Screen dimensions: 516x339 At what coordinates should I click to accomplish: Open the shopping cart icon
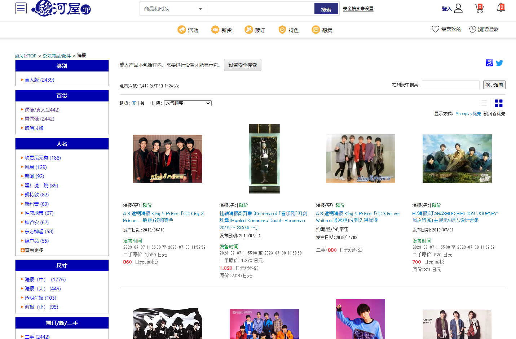click(x=479, y=8)
